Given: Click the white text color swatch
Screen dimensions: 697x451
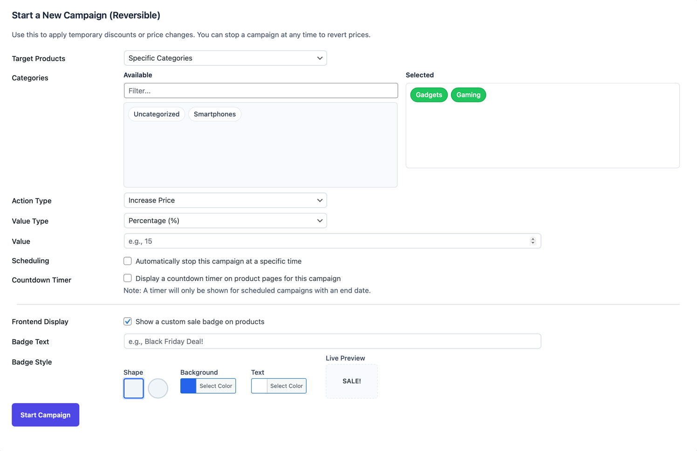Looking at the screenshot, I should click(259, 386).
